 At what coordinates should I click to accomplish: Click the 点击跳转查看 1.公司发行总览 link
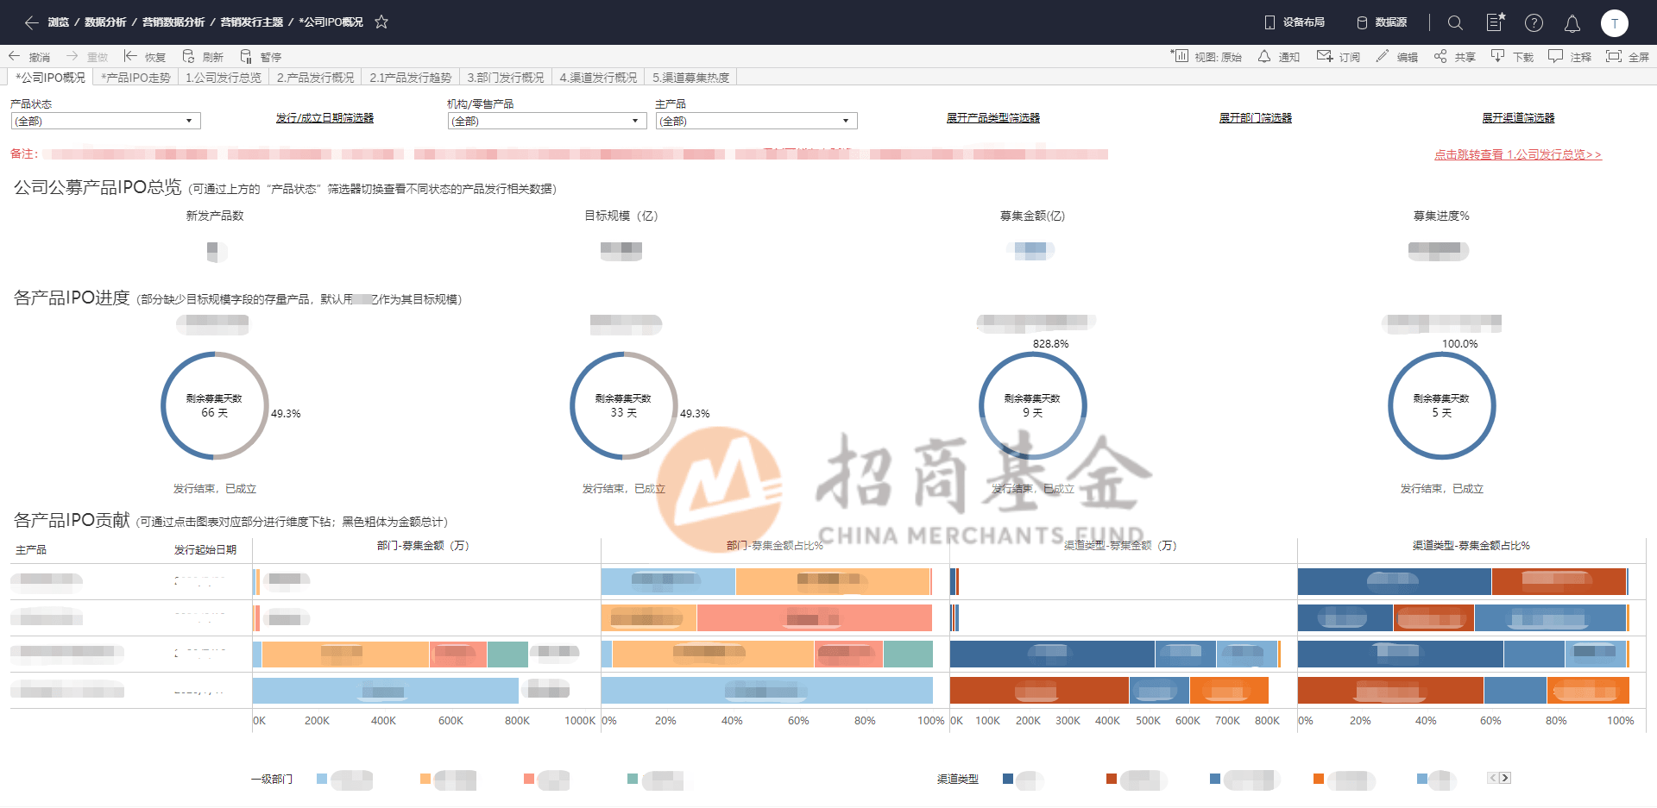click(1517, 155)
